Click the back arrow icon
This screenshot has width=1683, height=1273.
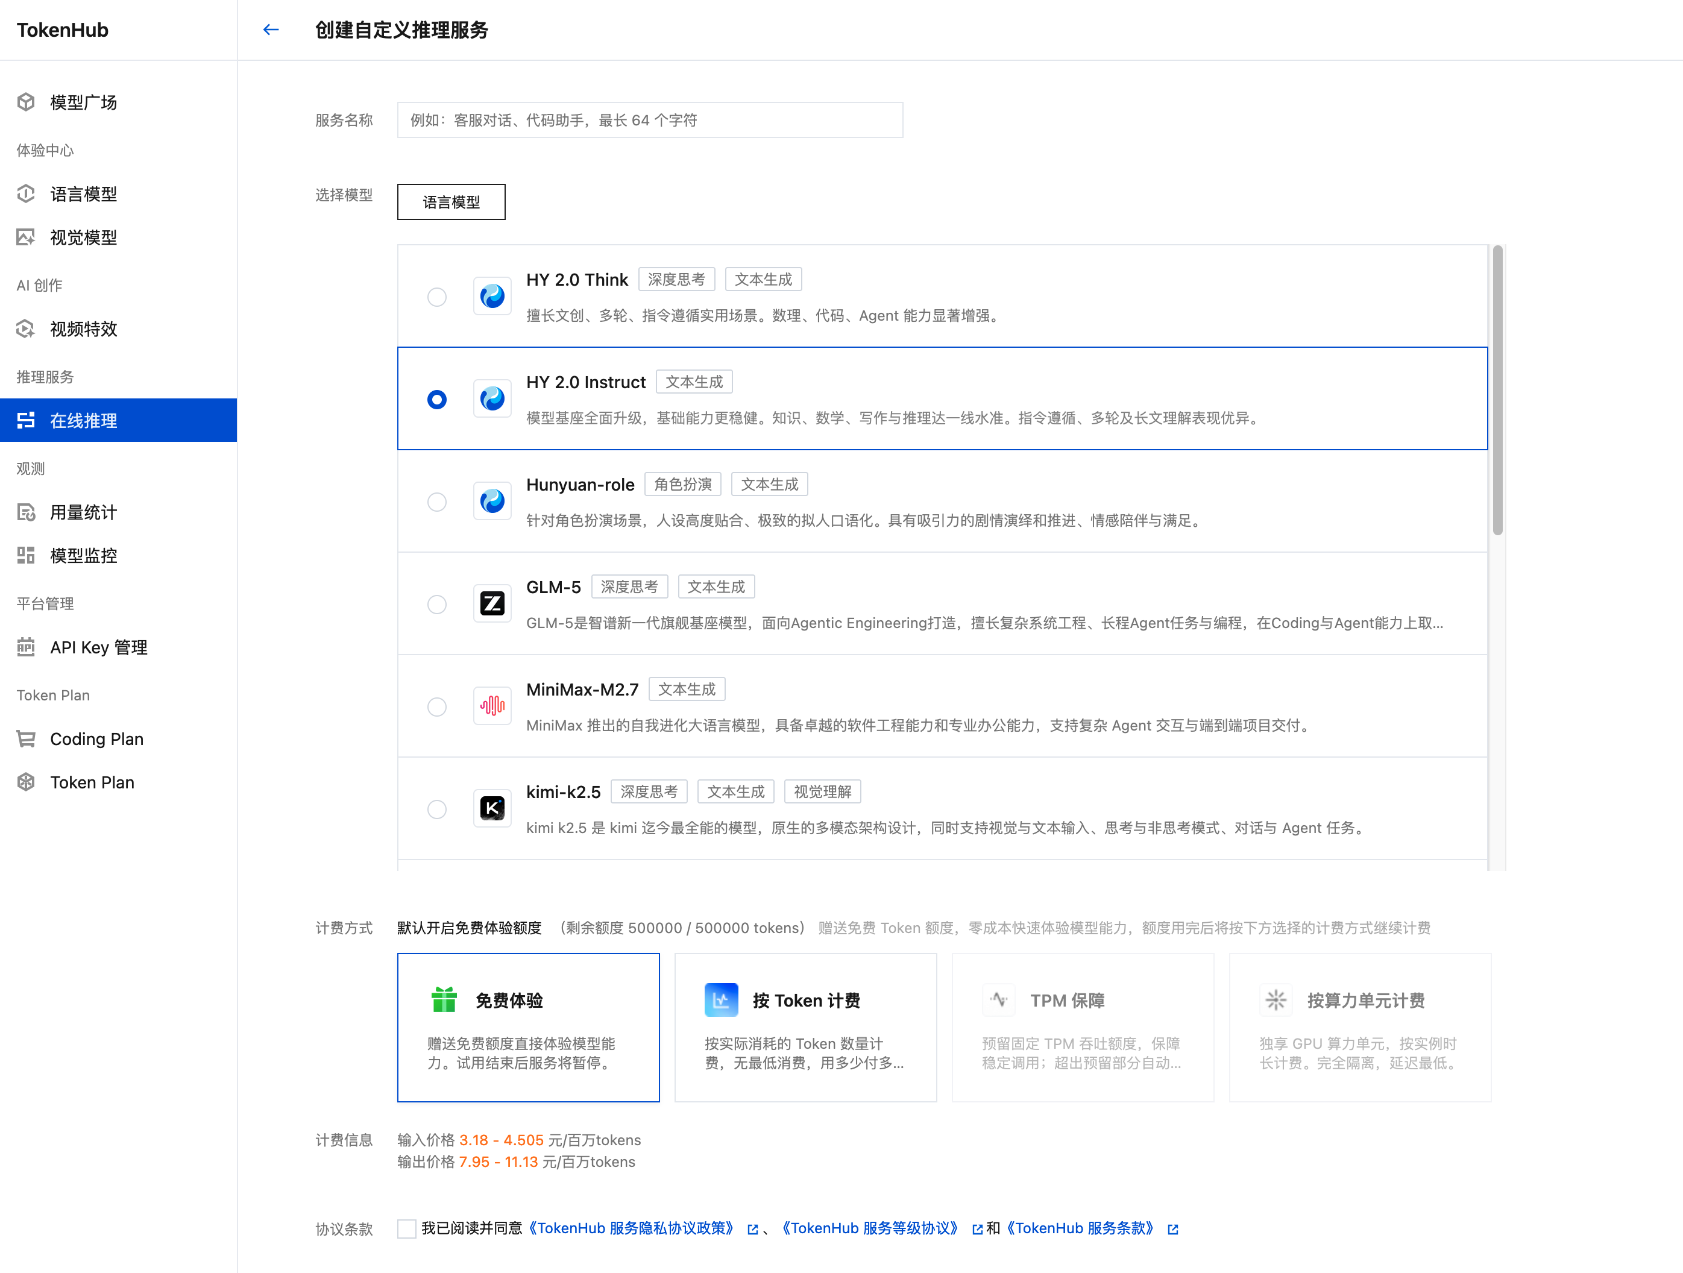[x=271, y=30]
